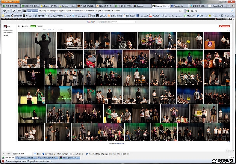Open the i9000 bookmark
Viewport: 236px width, 164px height.
(x=6, y=16)
